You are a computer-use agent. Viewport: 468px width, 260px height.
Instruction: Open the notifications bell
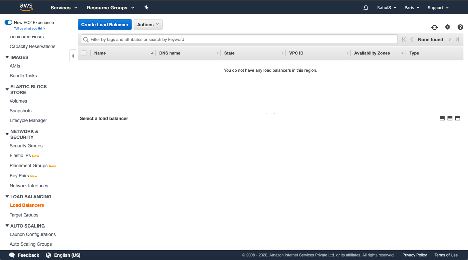[x=366, y=7]
